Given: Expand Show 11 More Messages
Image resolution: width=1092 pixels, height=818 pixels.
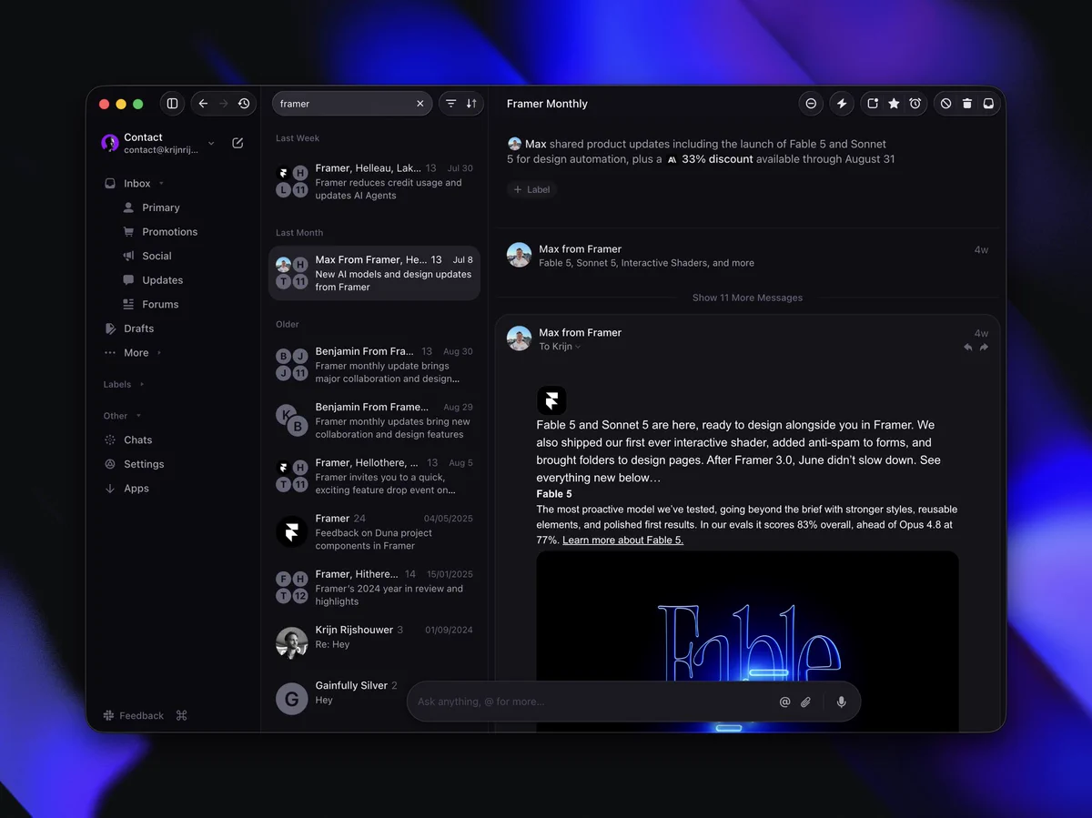Looking at the screenshot, I should pyautogui.click(x=747, y=298).
